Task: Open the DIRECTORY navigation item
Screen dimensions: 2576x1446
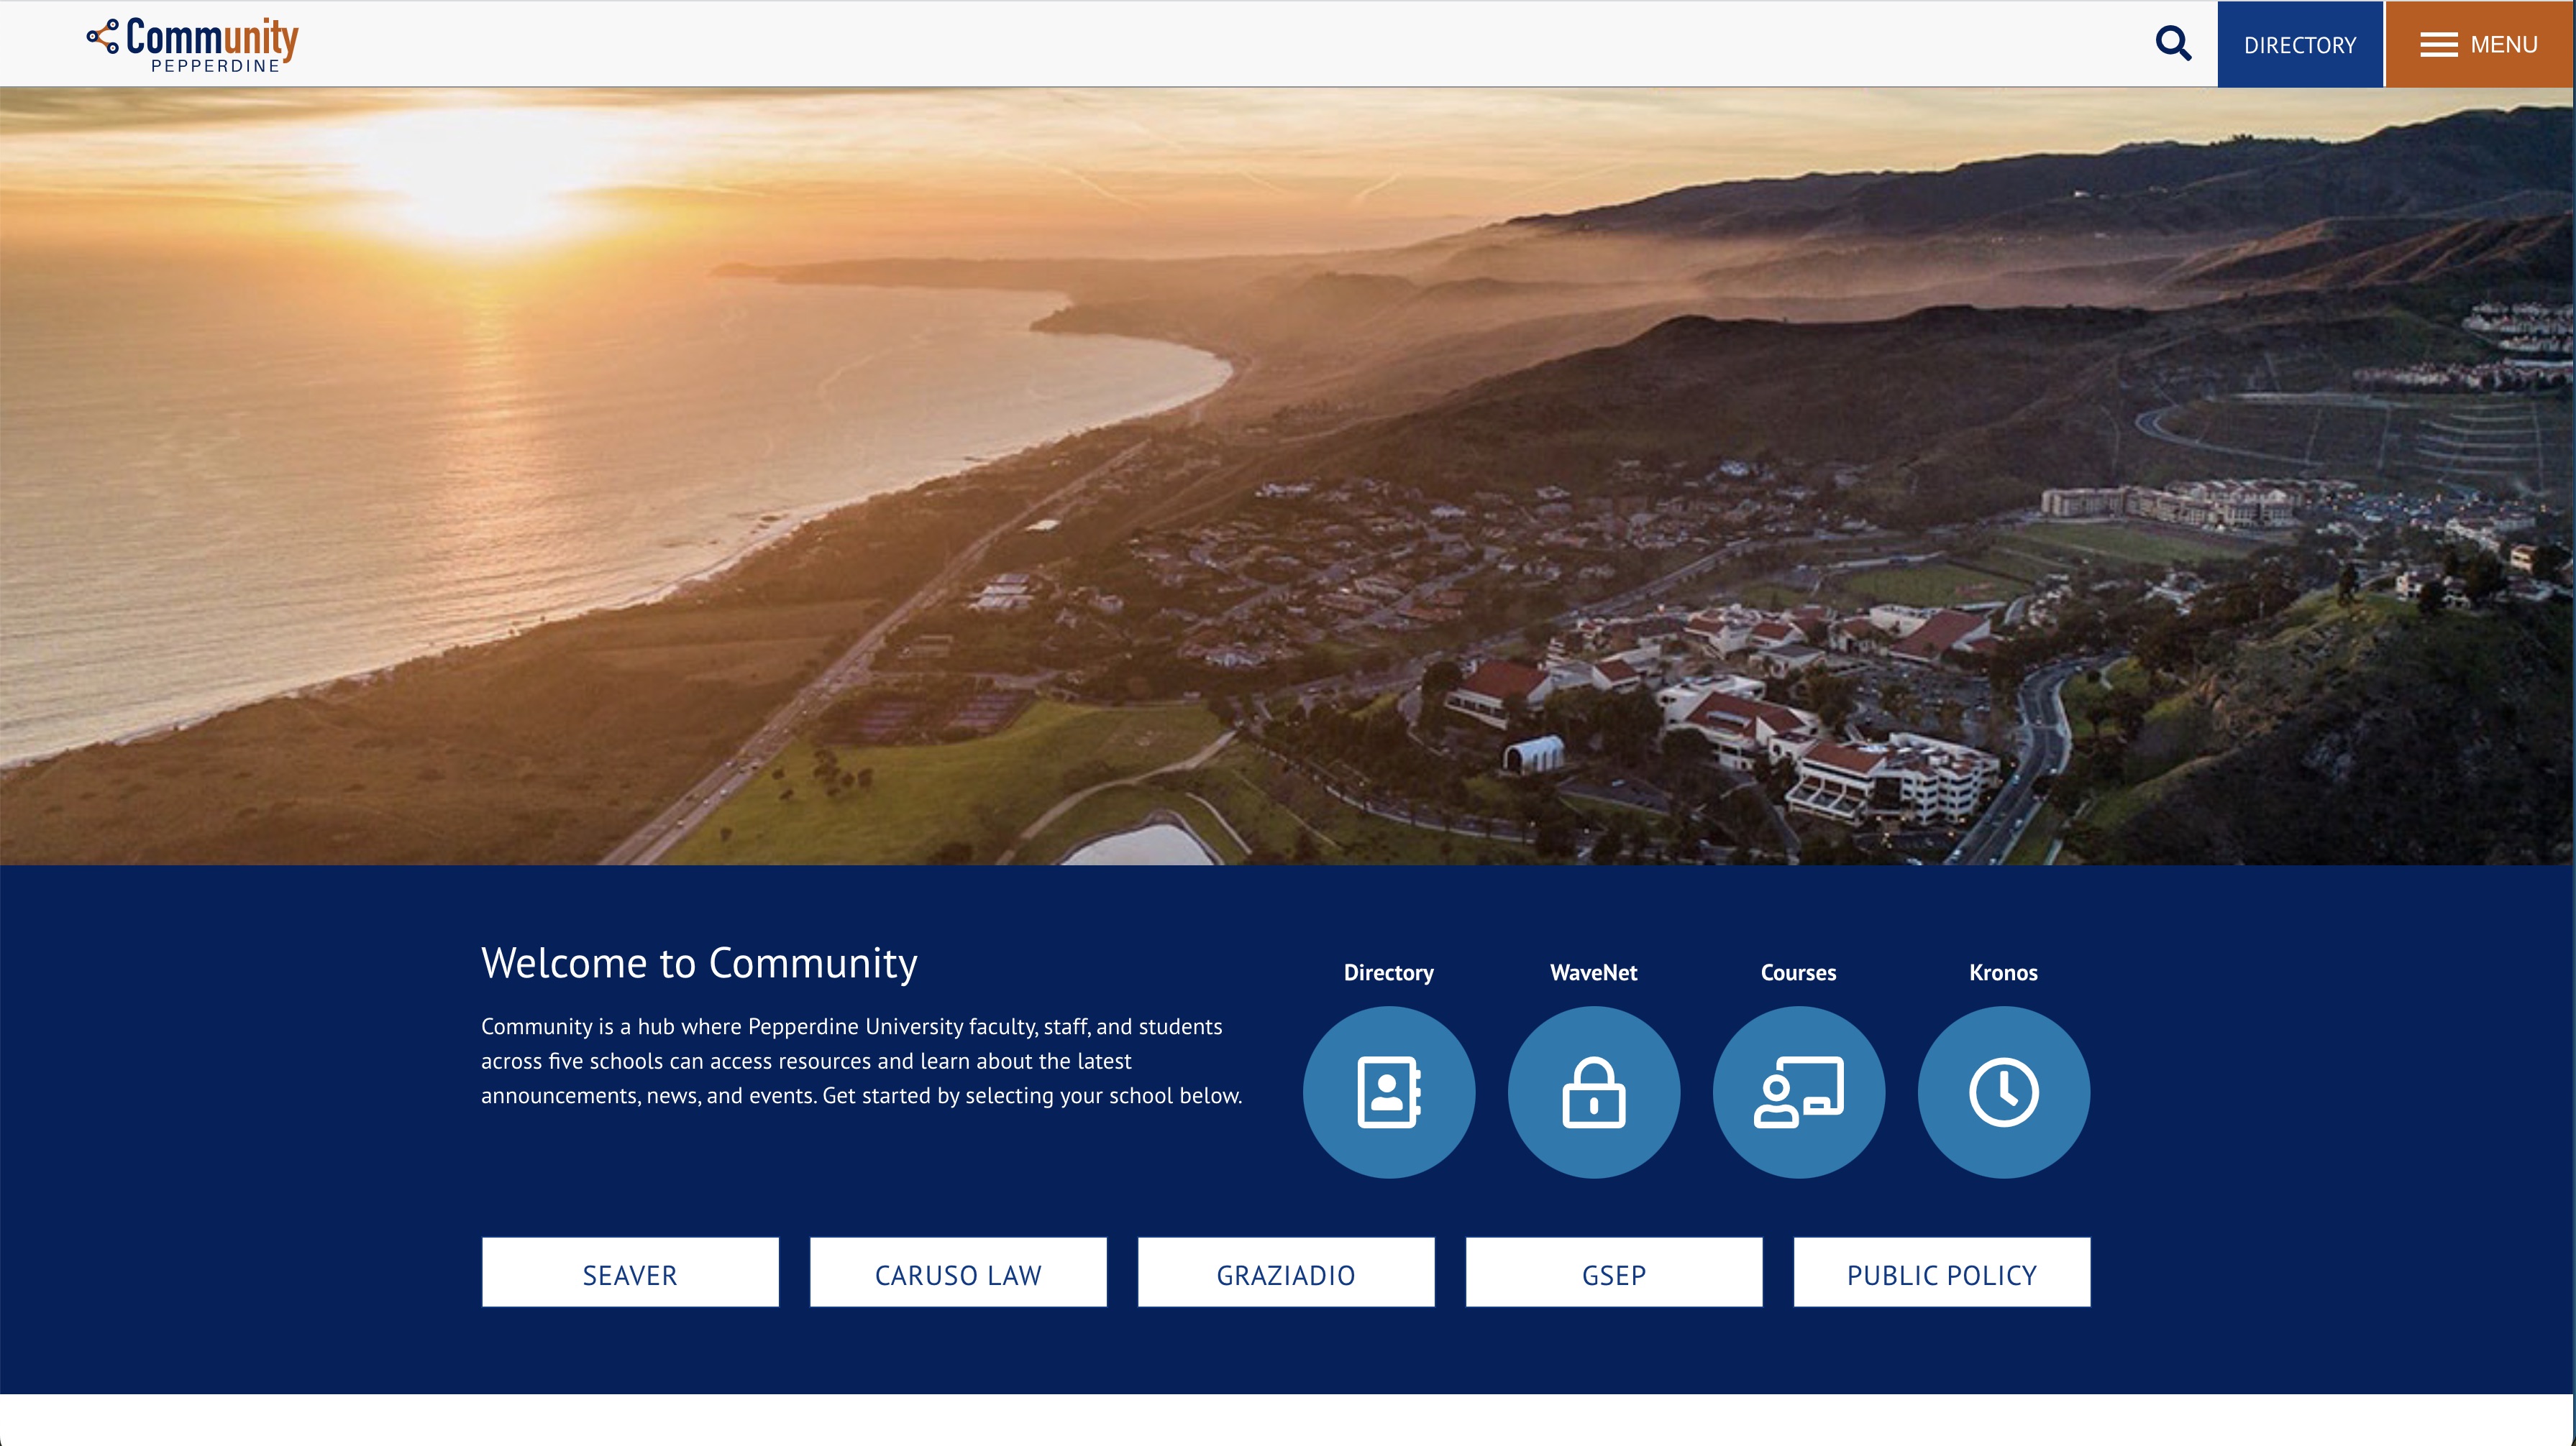Action: pos(2299,43)
